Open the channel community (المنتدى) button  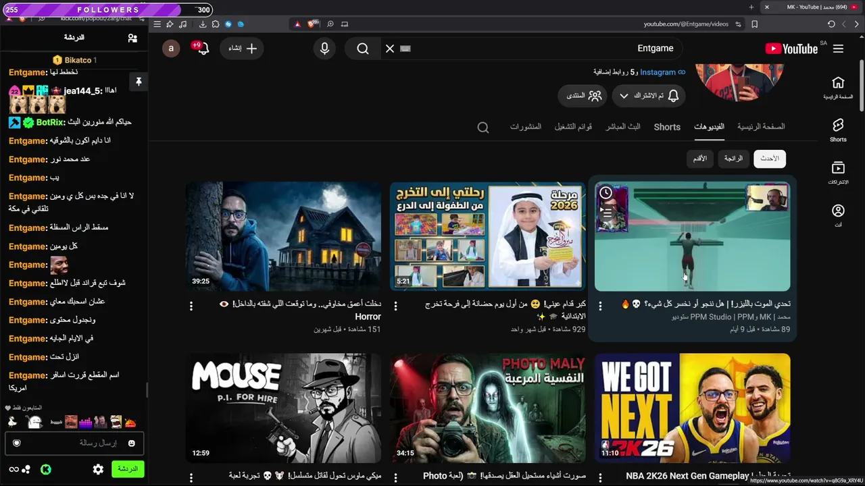point(584,96)
